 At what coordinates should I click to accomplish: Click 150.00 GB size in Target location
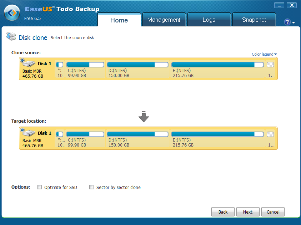(x=119, y=145)
